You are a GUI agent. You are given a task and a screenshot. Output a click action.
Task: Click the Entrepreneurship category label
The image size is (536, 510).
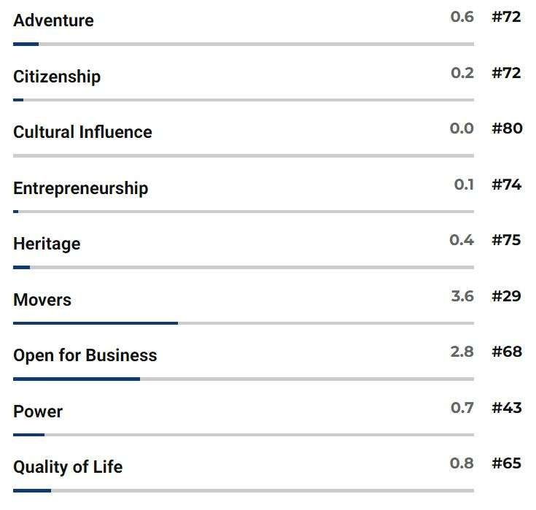80,188
